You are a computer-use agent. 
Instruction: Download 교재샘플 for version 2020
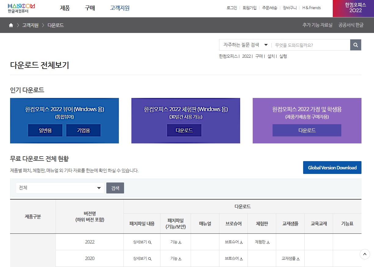291,258
